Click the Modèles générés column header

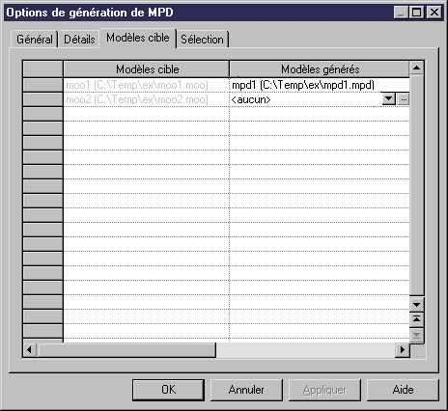(320, 69)
